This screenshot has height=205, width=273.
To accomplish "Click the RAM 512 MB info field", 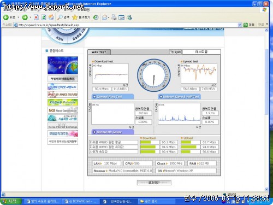I will tap(202, 163).
